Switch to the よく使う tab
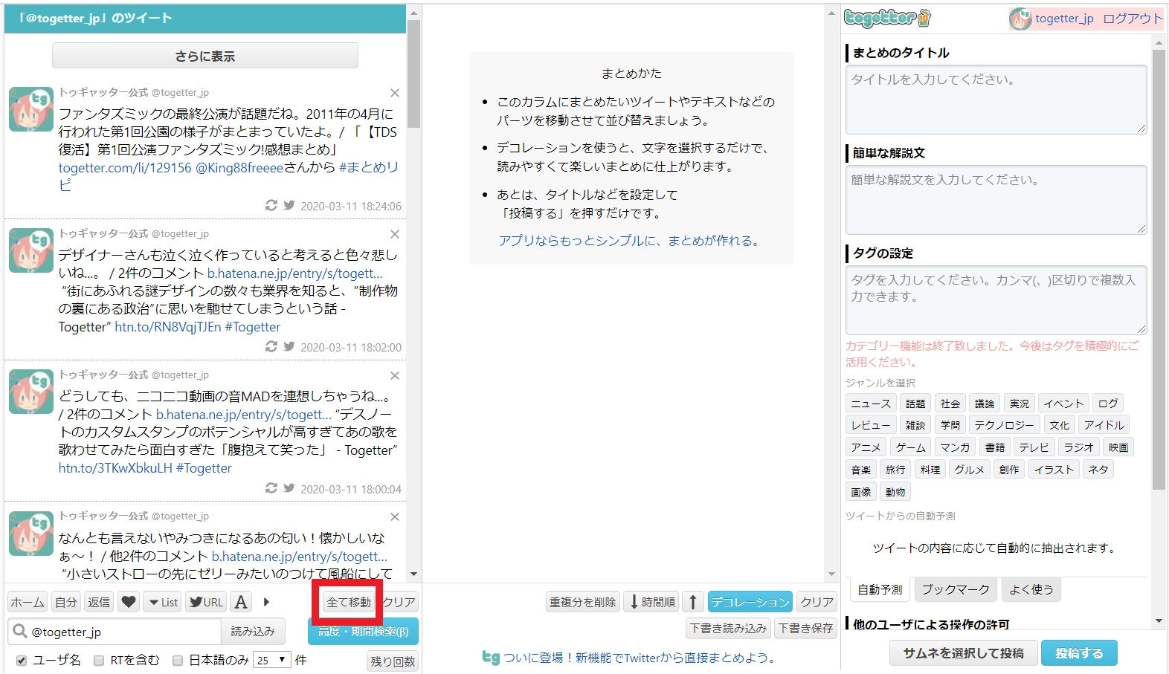The width and height of the screenshot is (1169, 674). (1031, 589)
